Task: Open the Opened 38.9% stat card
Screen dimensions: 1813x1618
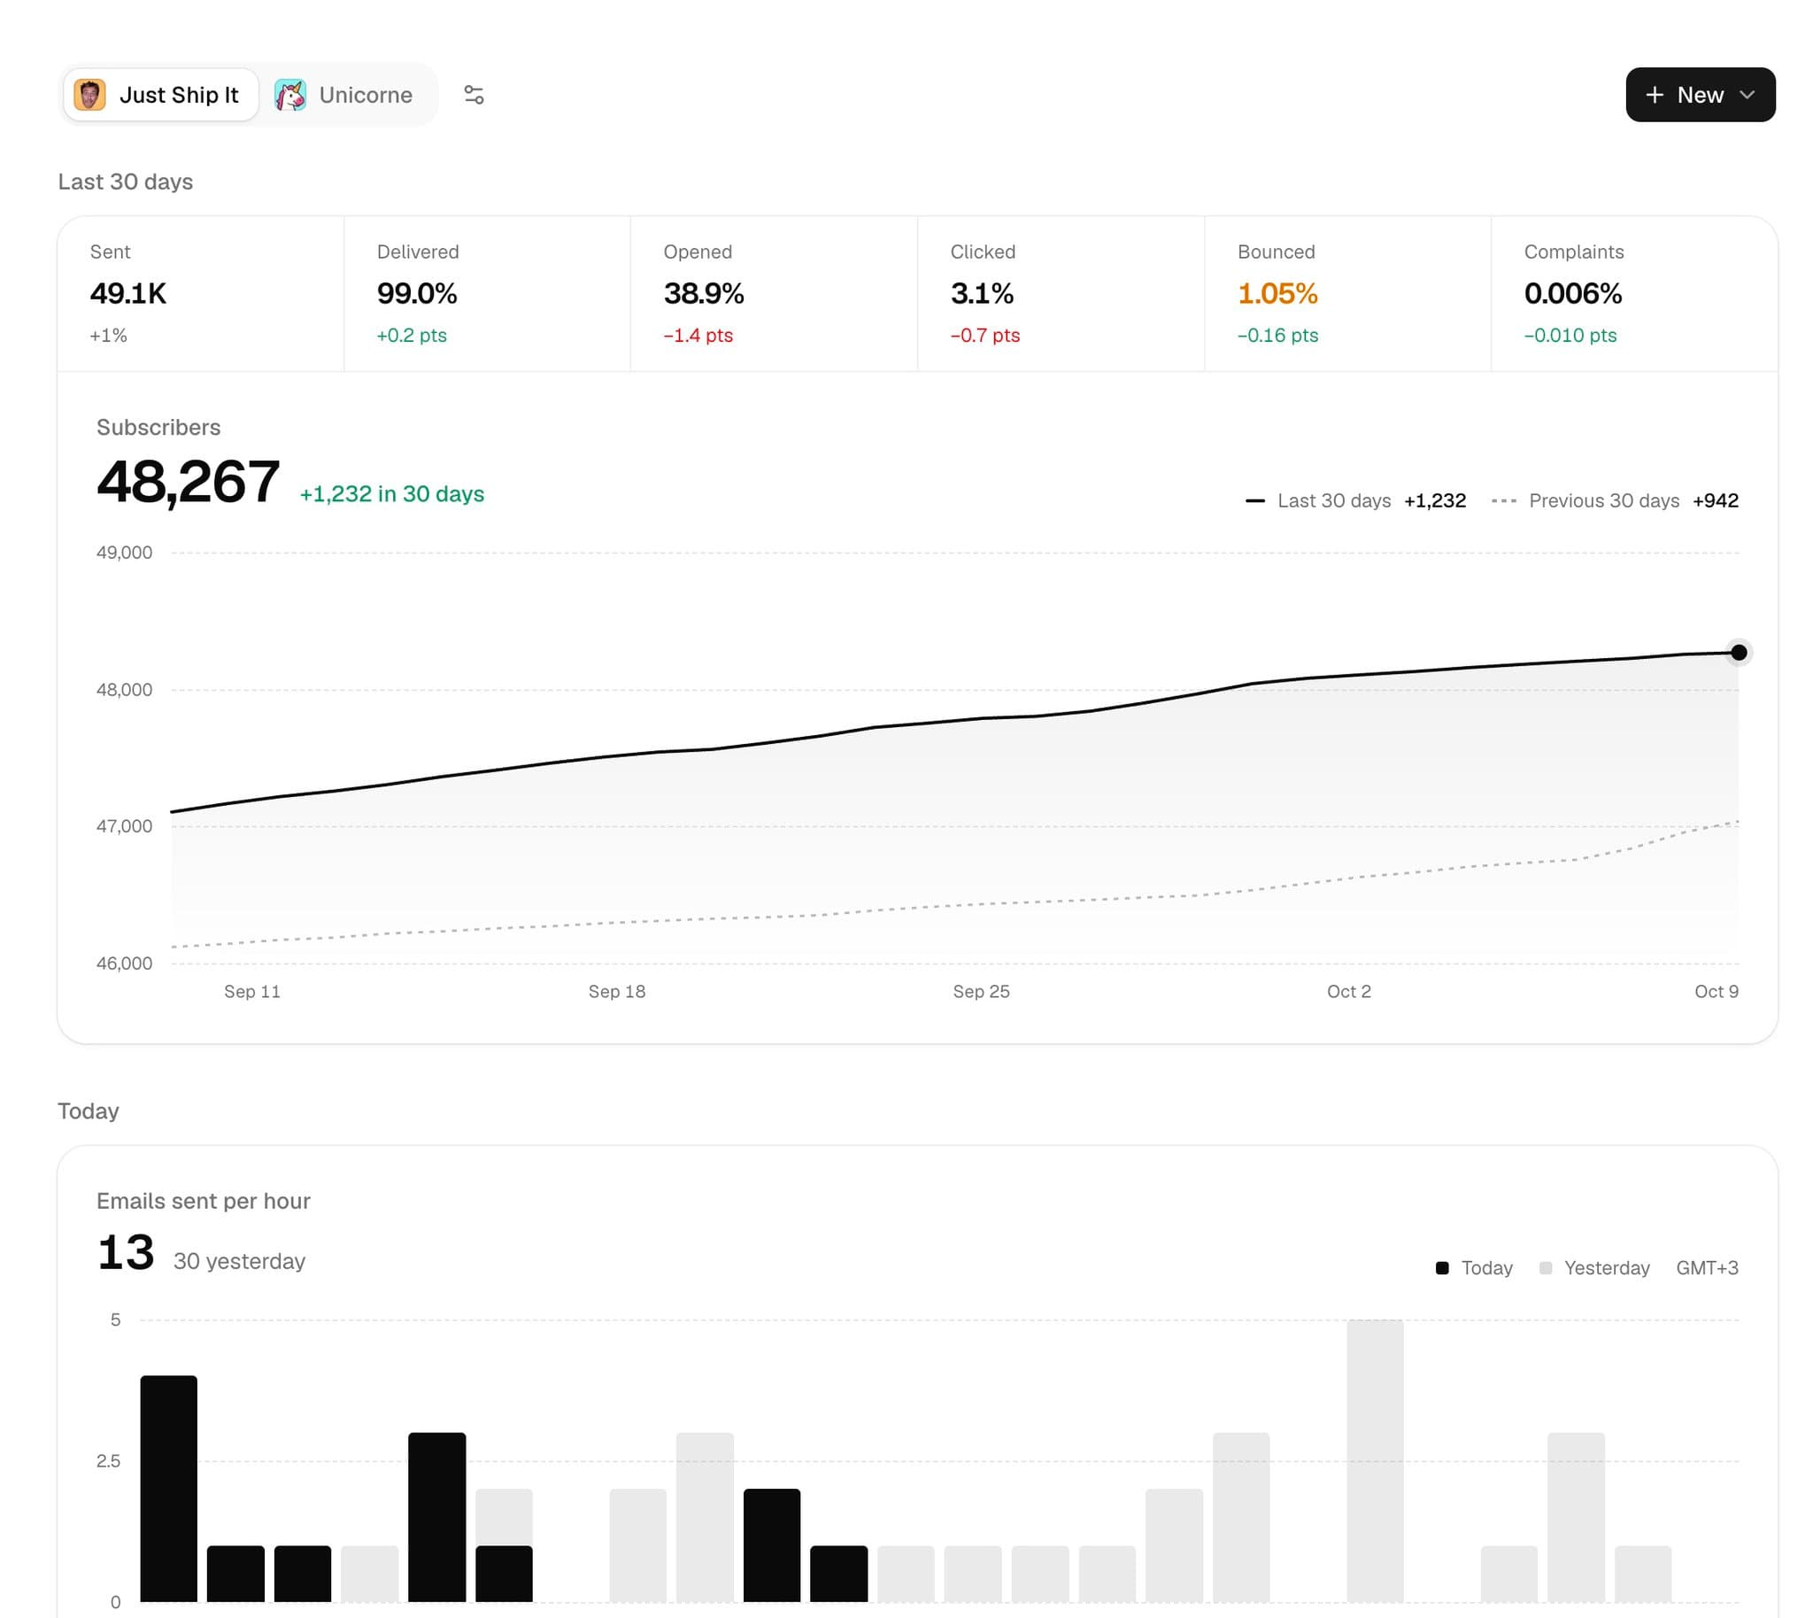Action: click(x=774, y=293)
